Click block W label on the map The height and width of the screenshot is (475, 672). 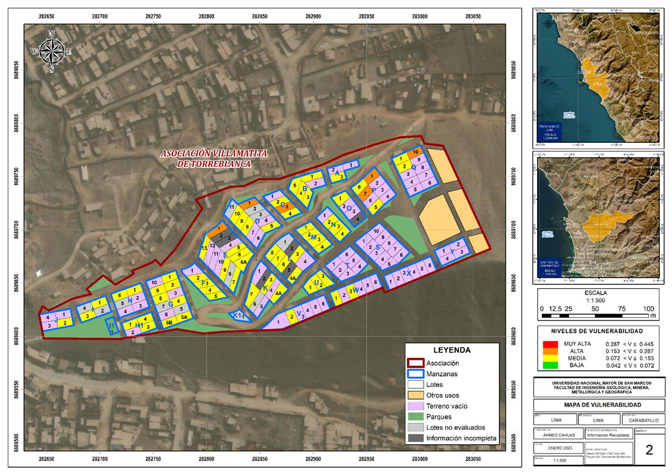(356, 290)
